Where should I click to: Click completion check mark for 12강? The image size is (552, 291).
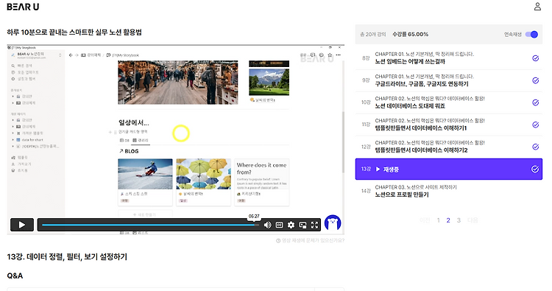click(x=535, y=147)
